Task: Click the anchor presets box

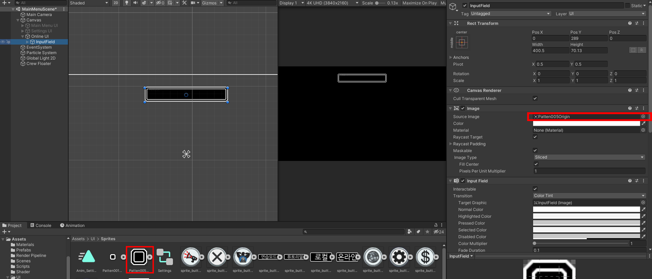Action: point(462,42)
